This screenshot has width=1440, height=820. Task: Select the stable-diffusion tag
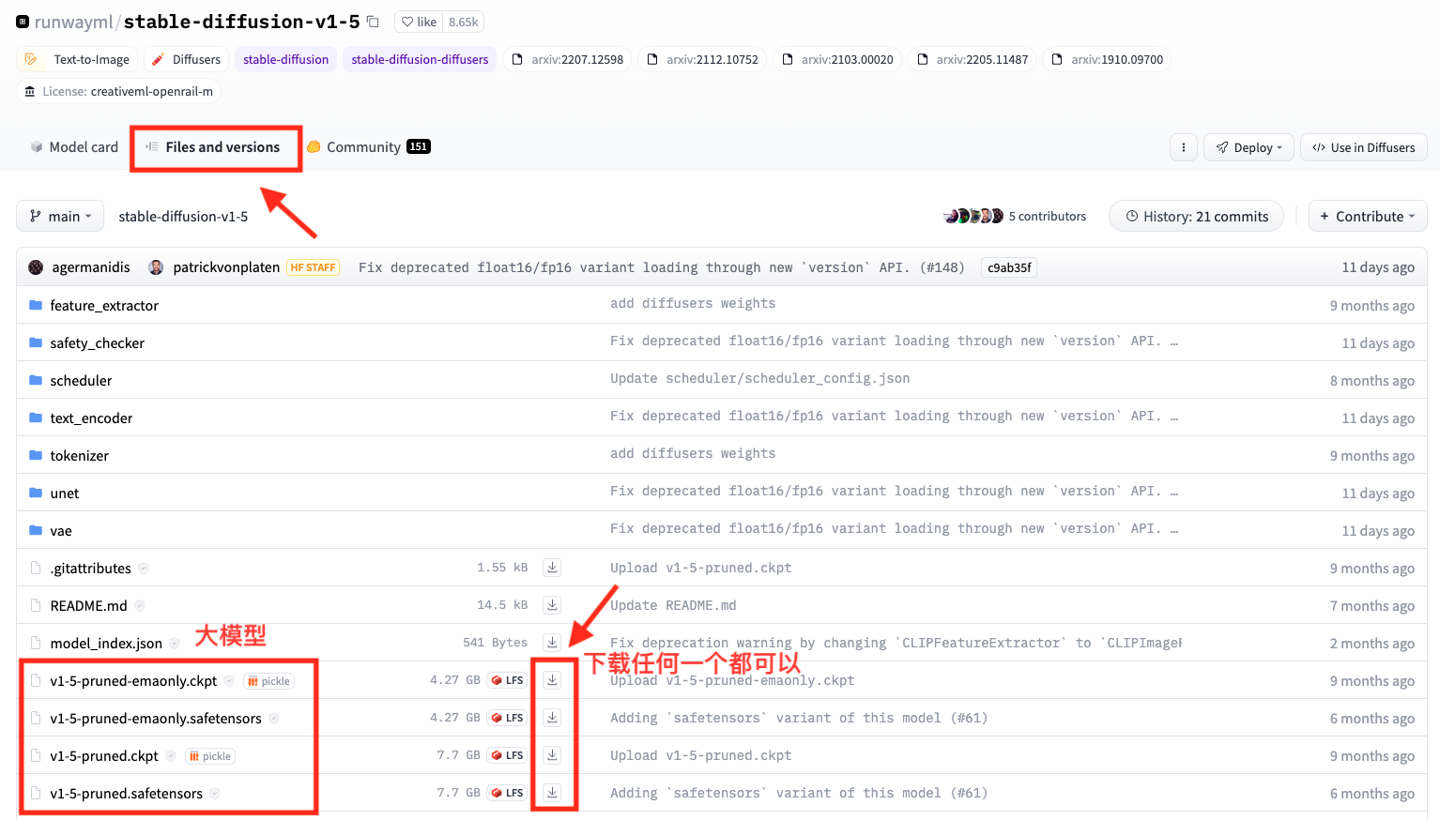tap(285, 59)
